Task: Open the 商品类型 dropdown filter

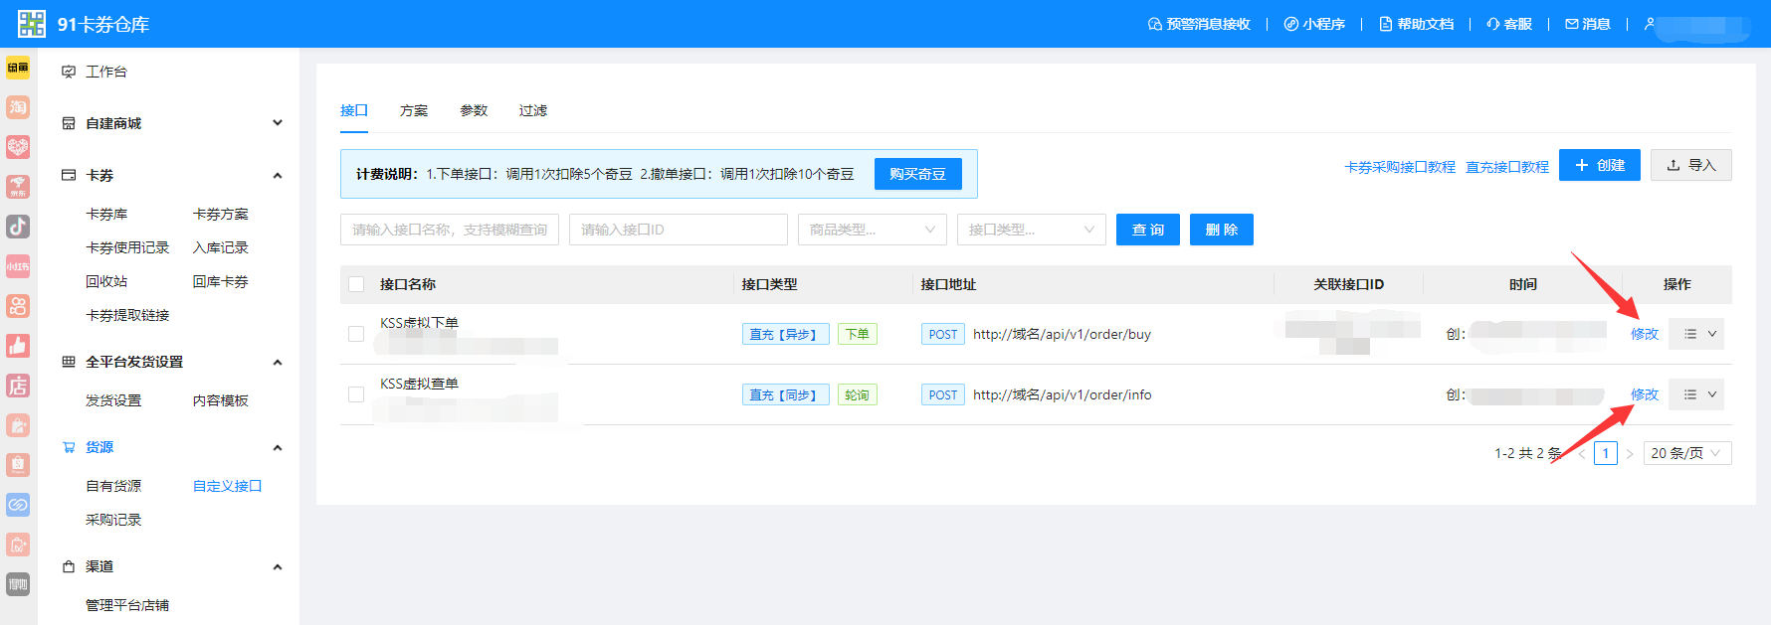Action: (x=872, y=230)
